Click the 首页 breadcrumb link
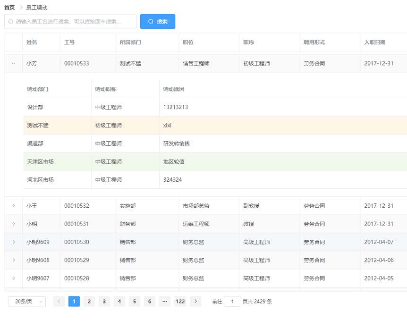The image size is (407, 321). (x=9, y=8)
